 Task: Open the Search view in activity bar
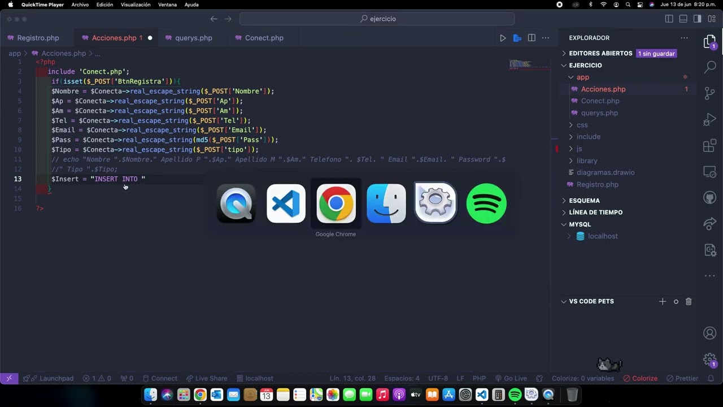pyautogui.click(x=710, y=67)
